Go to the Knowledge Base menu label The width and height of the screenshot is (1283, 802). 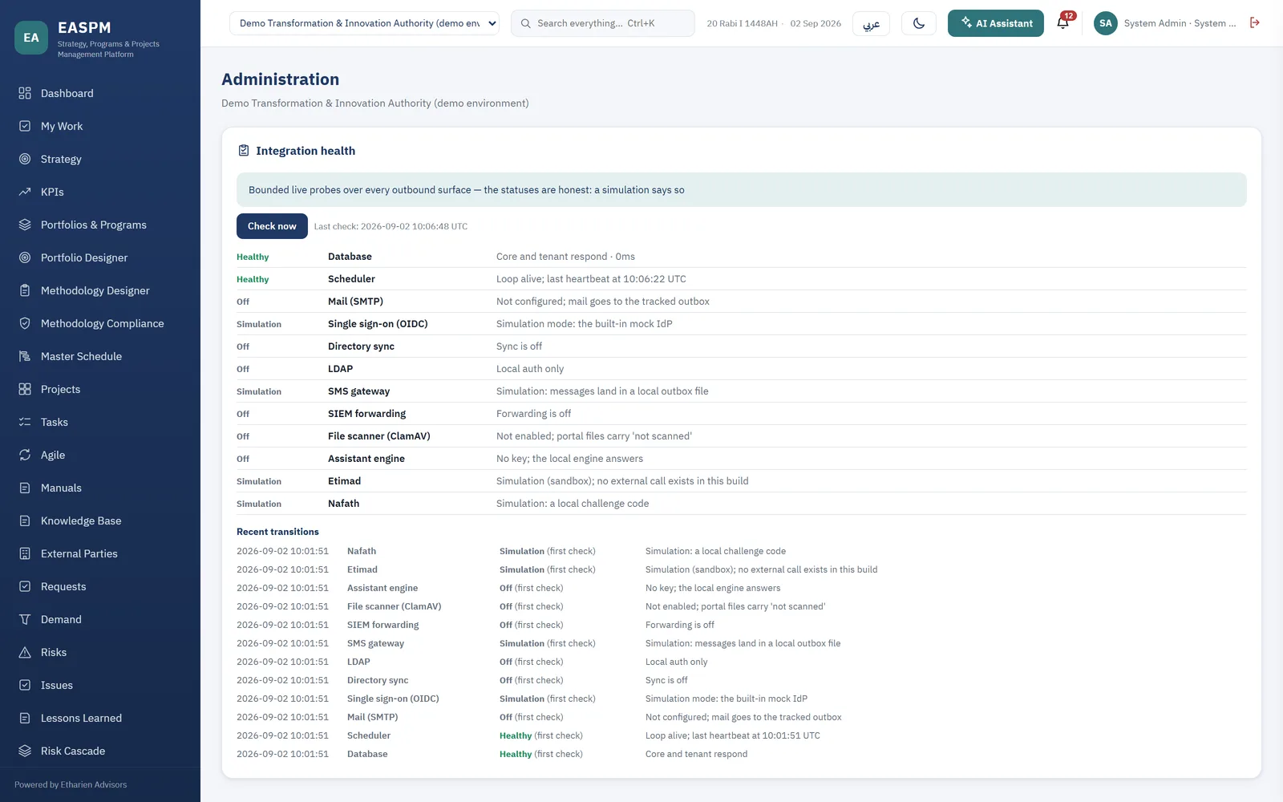pyautogui.click(x=81, y=520)
